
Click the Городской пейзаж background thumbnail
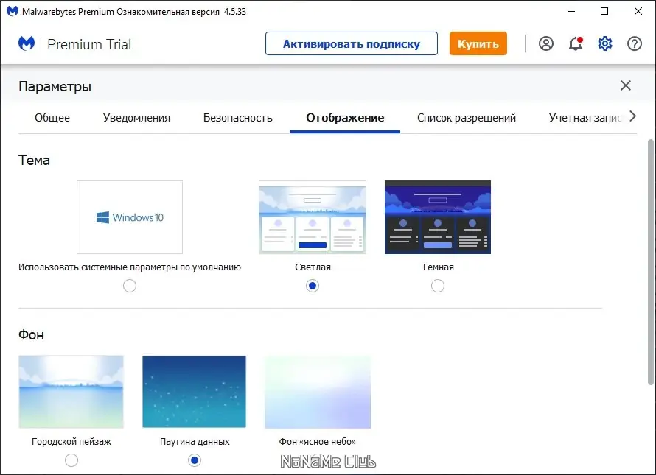[x=71, y=392]
